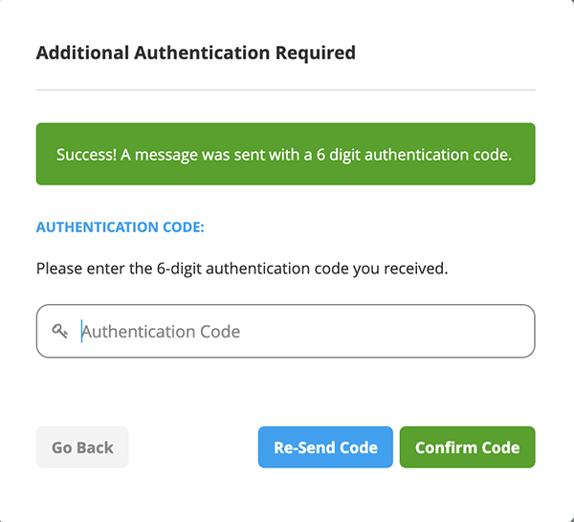Click the word 'Required' in the dialog title
574x522 pixels.
point(314,53)
